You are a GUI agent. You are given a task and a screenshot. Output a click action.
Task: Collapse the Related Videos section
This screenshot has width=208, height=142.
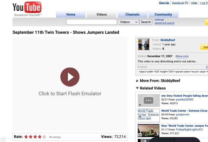[138, 88]
